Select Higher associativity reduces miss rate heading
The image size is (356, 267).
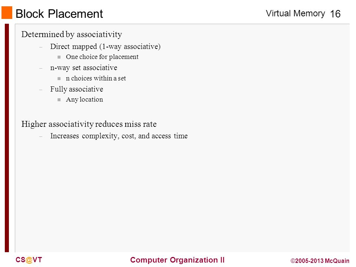89,124
